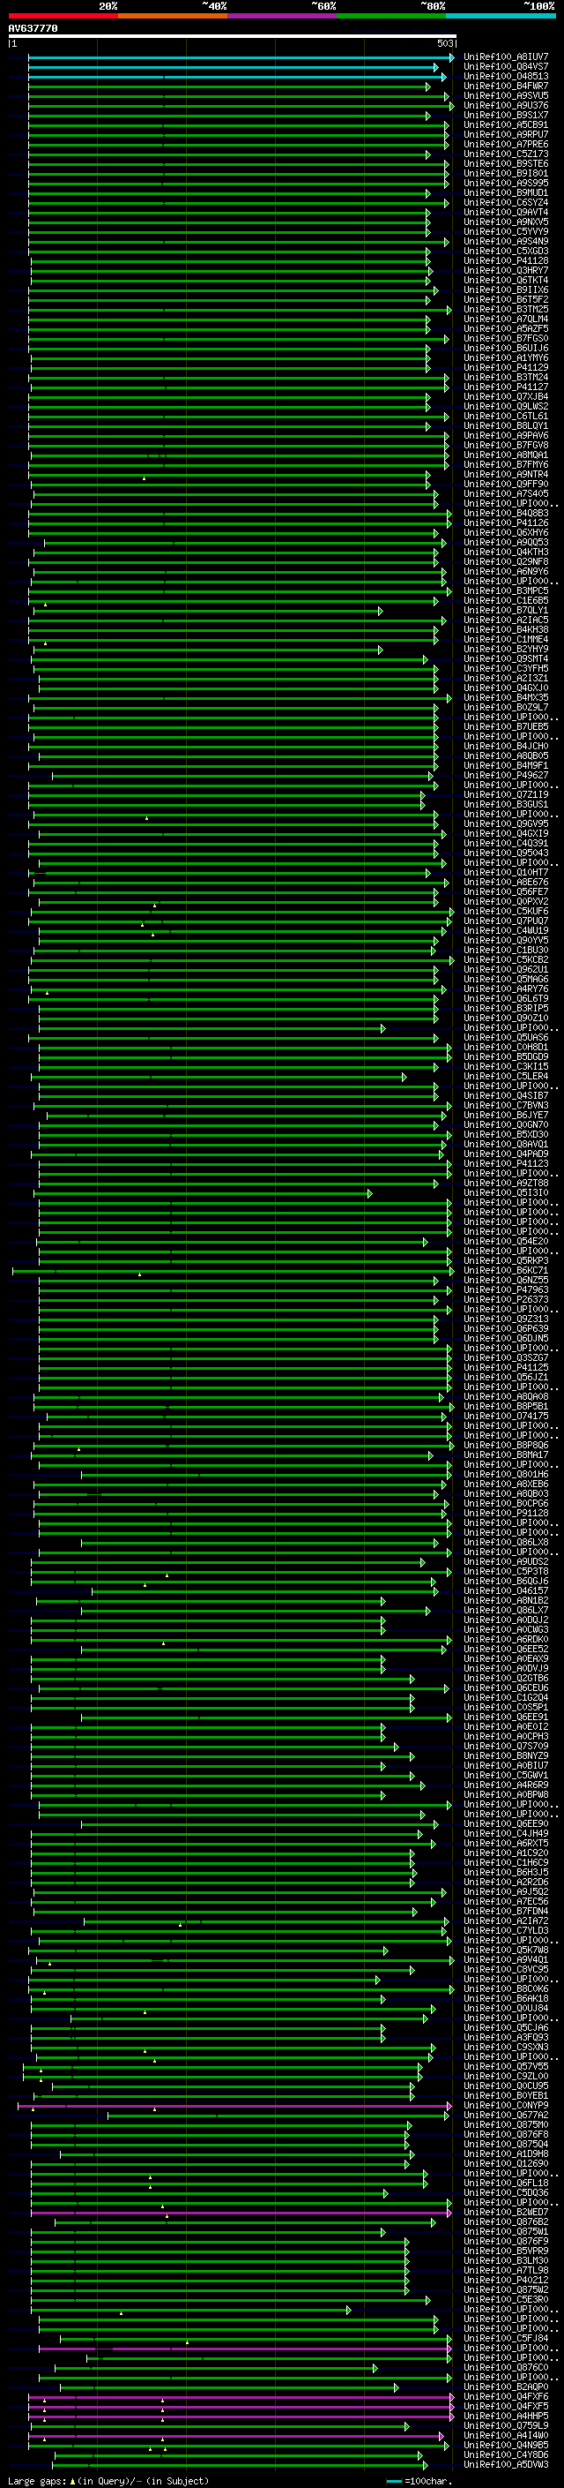Select the query name AV637770
564x2488 pixels.
[x=33, y=28]
